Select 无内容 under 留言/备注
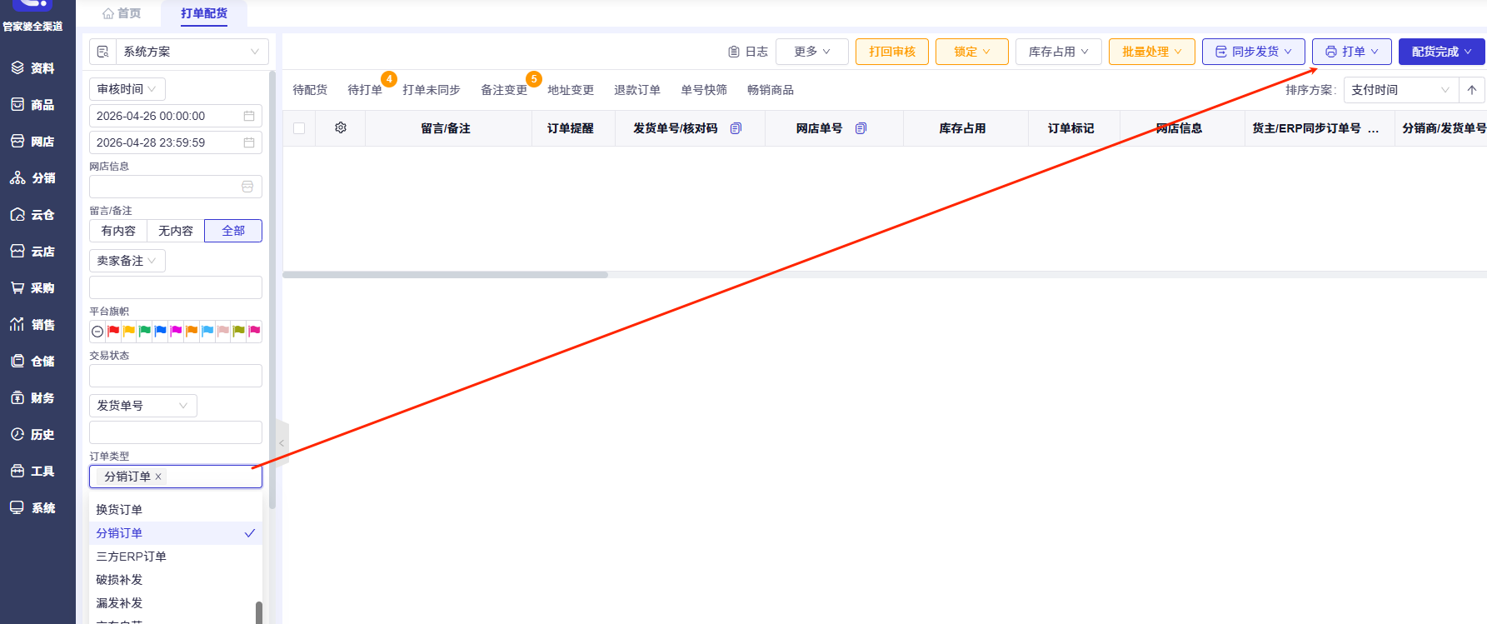This screenshot has height=624, width=1487. [176, 231]
